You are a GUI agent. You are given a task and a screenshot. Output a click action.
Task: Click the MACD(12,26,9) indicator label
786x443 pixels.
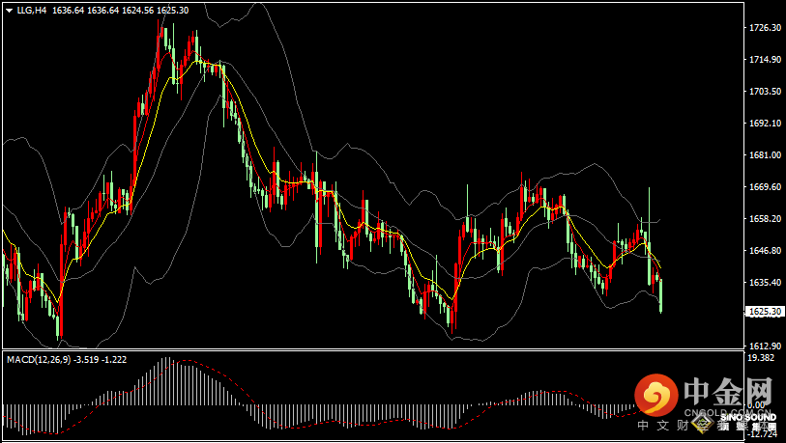pos(38,359)
